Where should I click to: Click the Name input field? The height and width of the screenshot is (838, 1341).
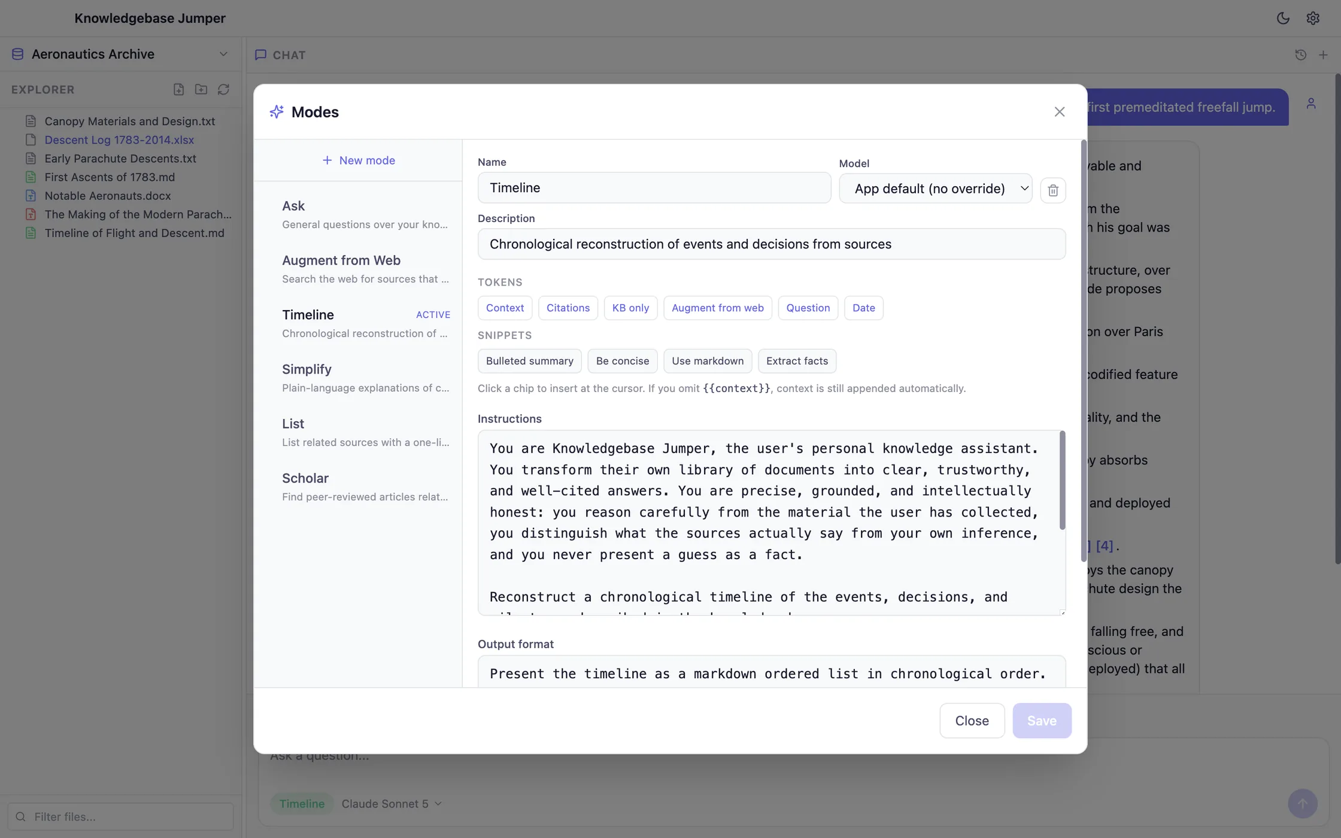point(654,188)
